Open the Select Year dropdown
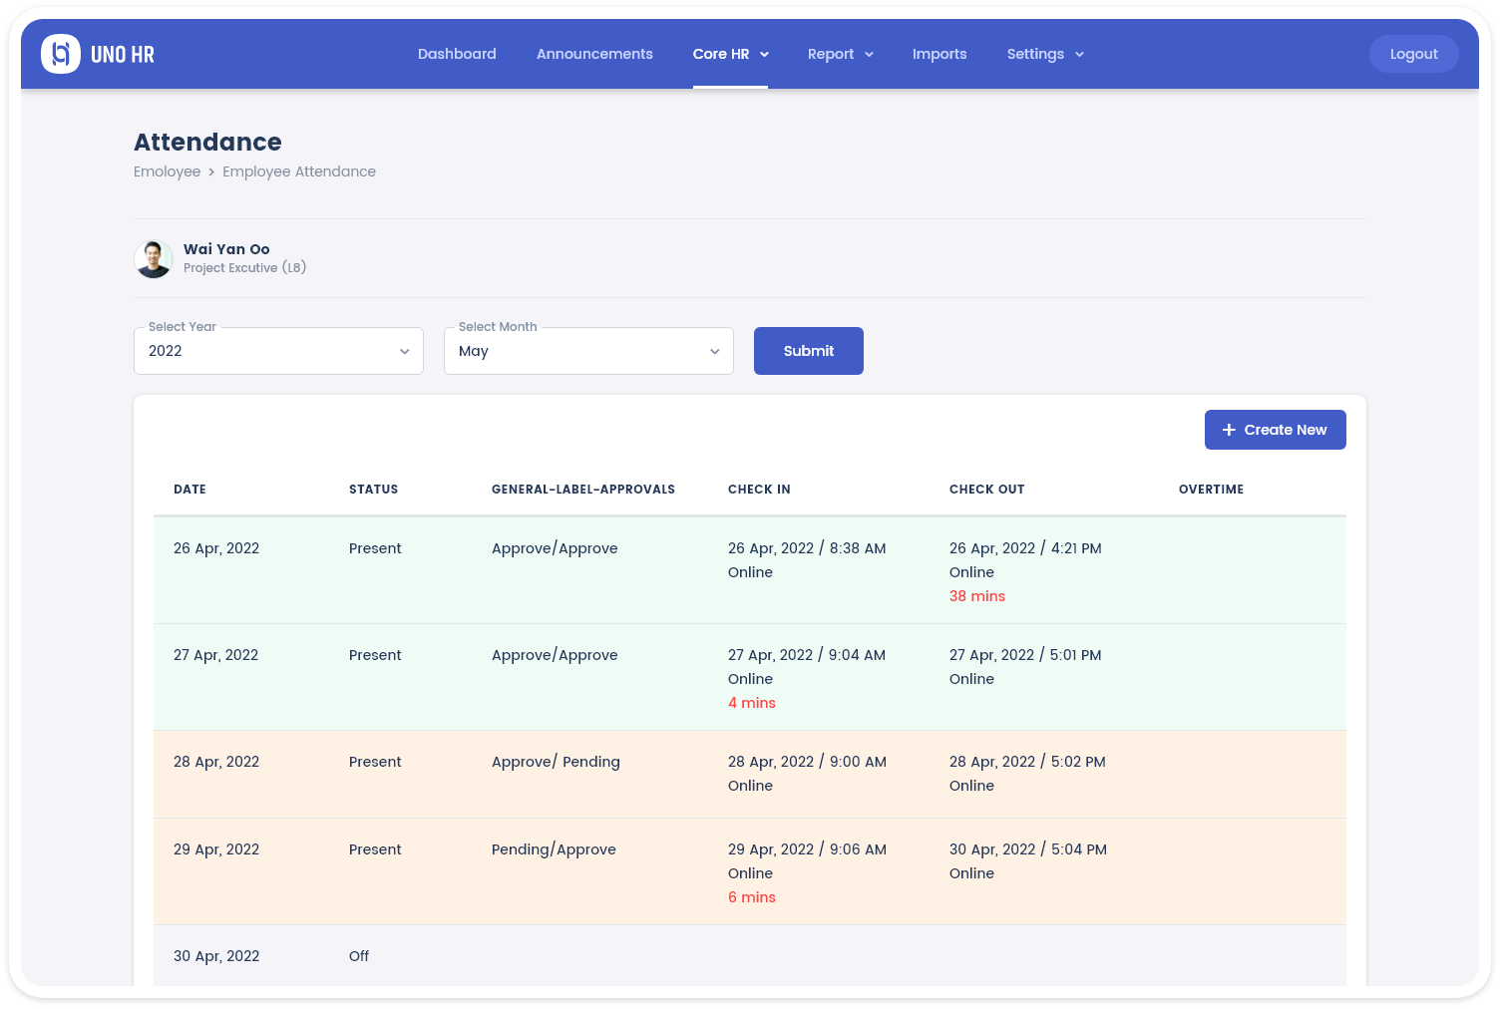1500x1009 pixels. [x=278, y=351]
